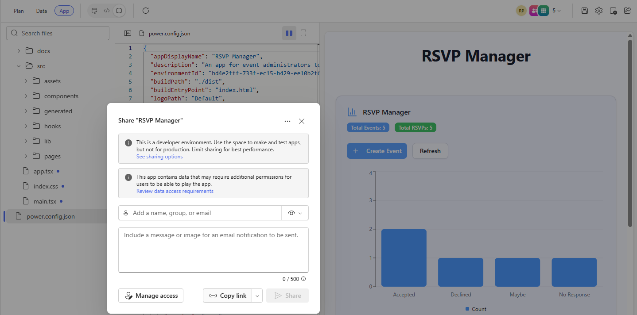Collapse the file explorer panel icon
The height and width of the screenshot is (315, 637).
(x=128, y=33)
